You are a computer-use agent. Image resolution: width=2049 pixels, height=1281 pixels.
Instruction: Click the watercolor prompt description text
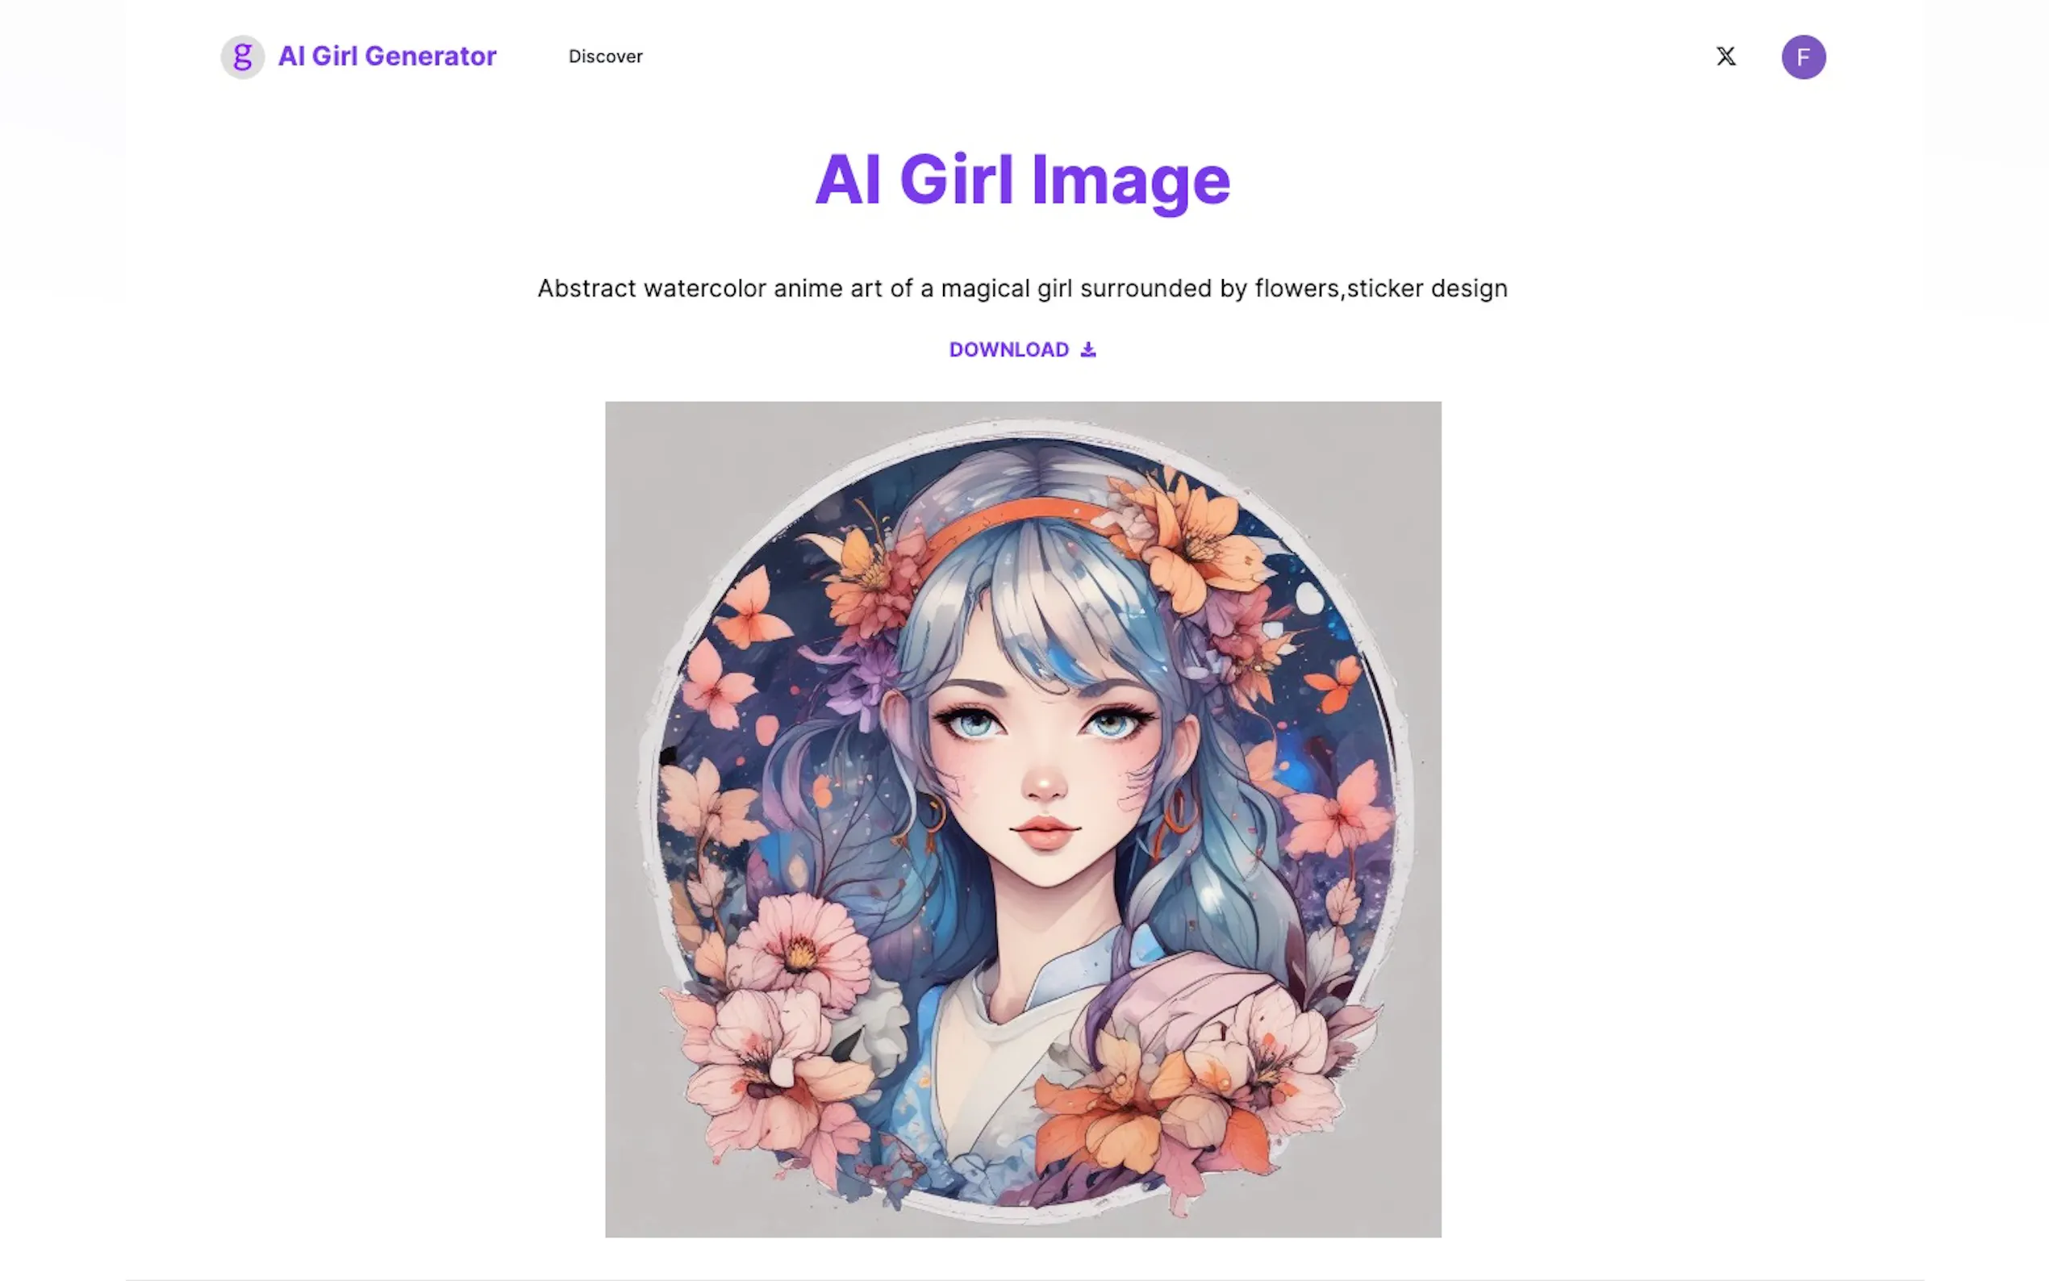pyautogui.click(x=1022, y=289)
